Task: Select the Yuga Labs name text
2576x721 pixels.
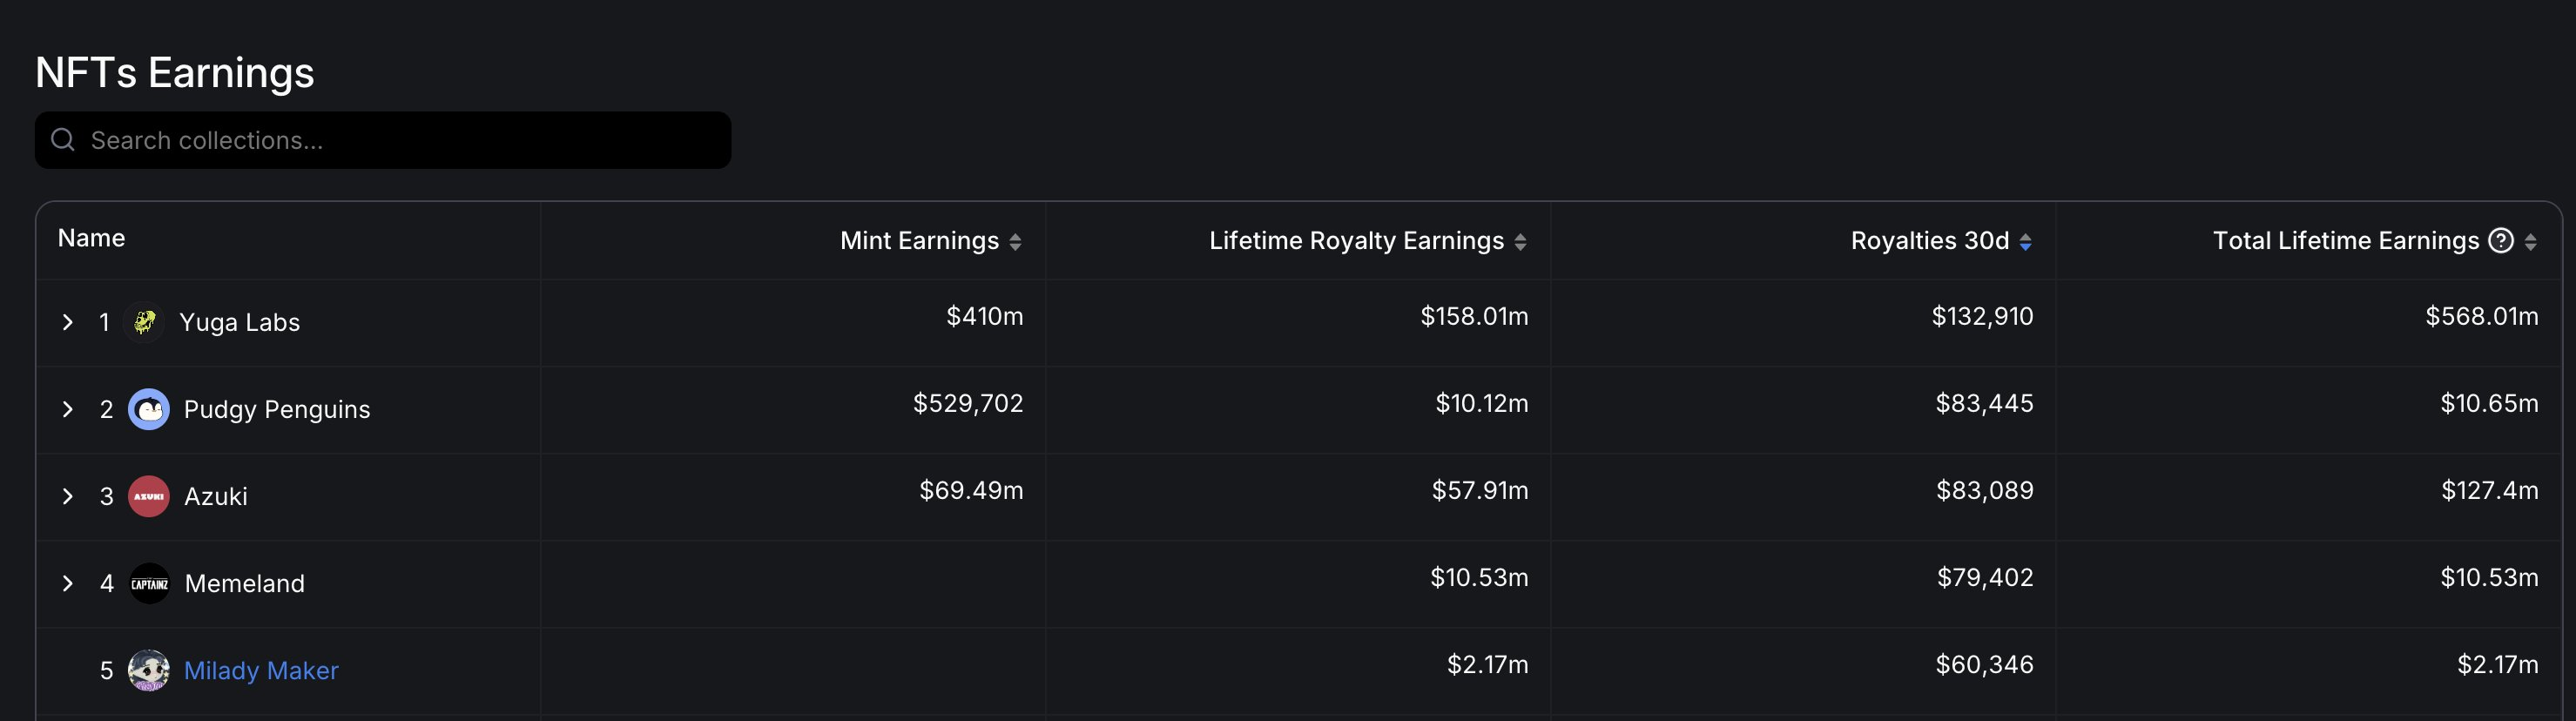Action: coord(239,322)
